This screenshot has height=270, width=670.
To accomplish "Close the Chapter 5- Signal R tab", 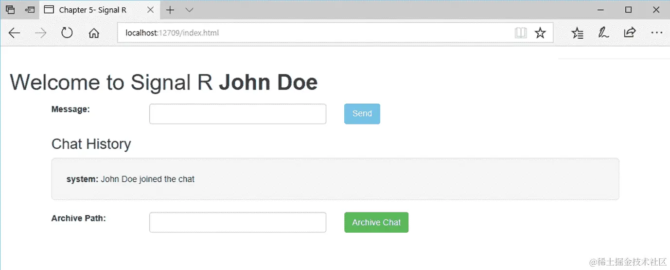I will (150, 10).
